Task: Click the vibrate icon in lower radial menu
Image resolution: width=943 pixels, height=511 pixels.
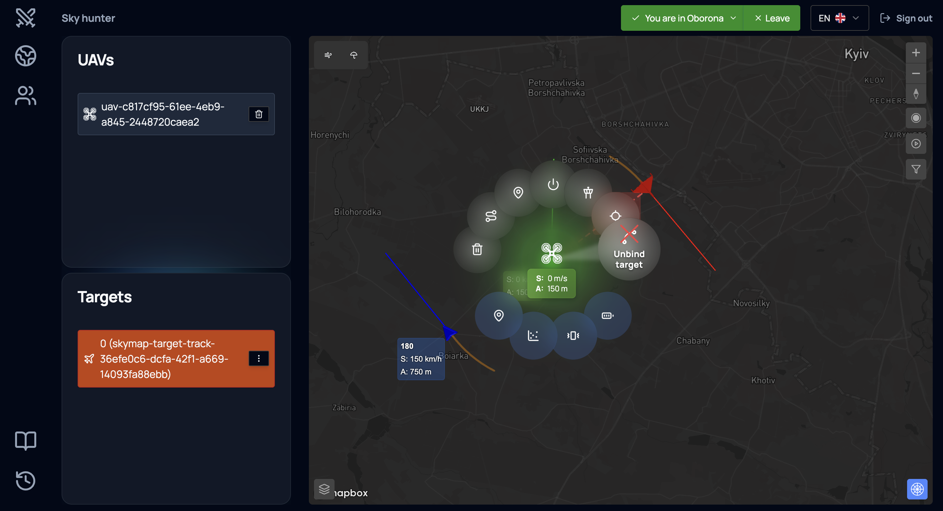Action: pyautogui.click(x=573, y=335)
